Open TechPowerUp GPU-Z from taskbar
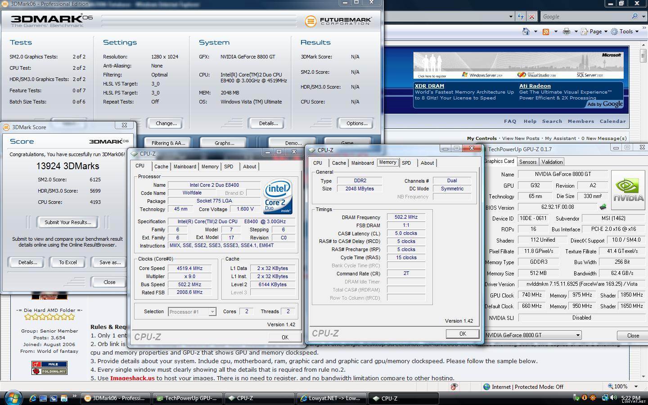 coord(187,398)
